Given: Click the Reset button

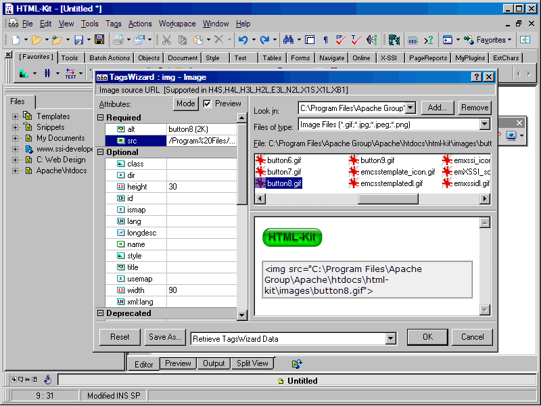Looking at the screenshot, I should pyautogui.click(x=120, y=337).
